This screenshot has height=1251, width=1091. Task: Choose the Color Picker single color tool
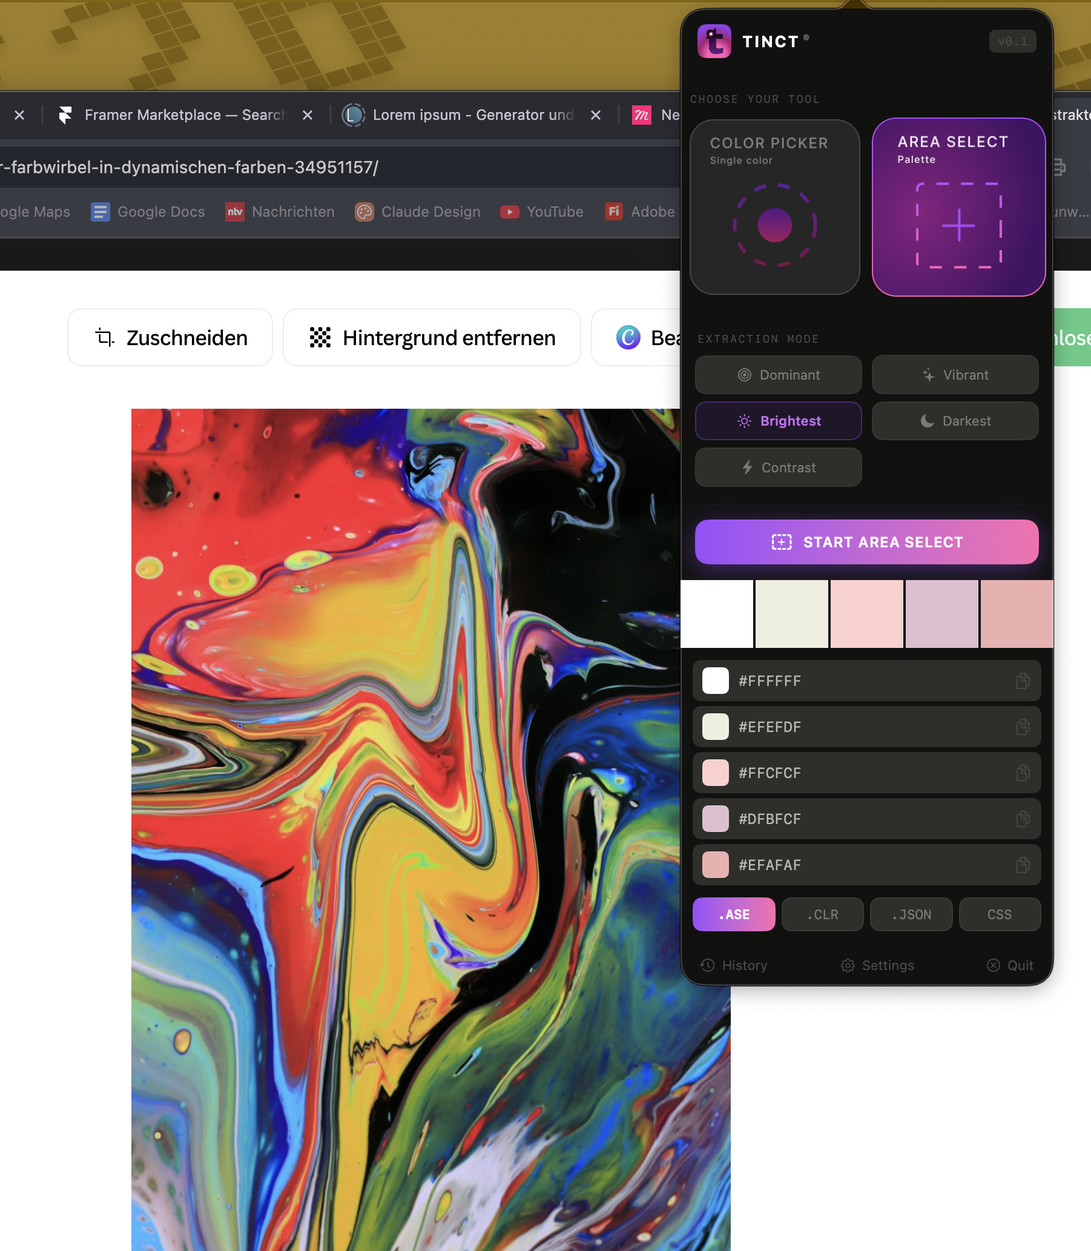pos(774,207)
